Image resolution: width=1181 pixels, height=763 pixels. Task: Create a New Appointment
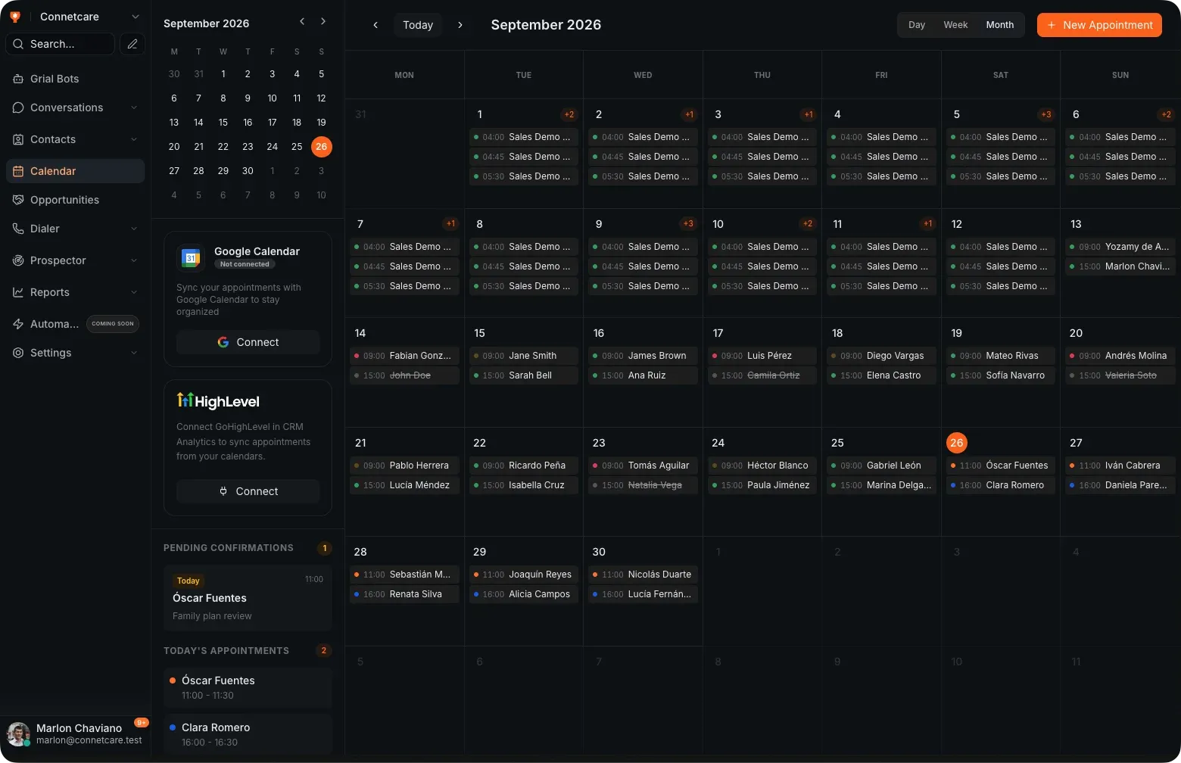coord(1099,25)
